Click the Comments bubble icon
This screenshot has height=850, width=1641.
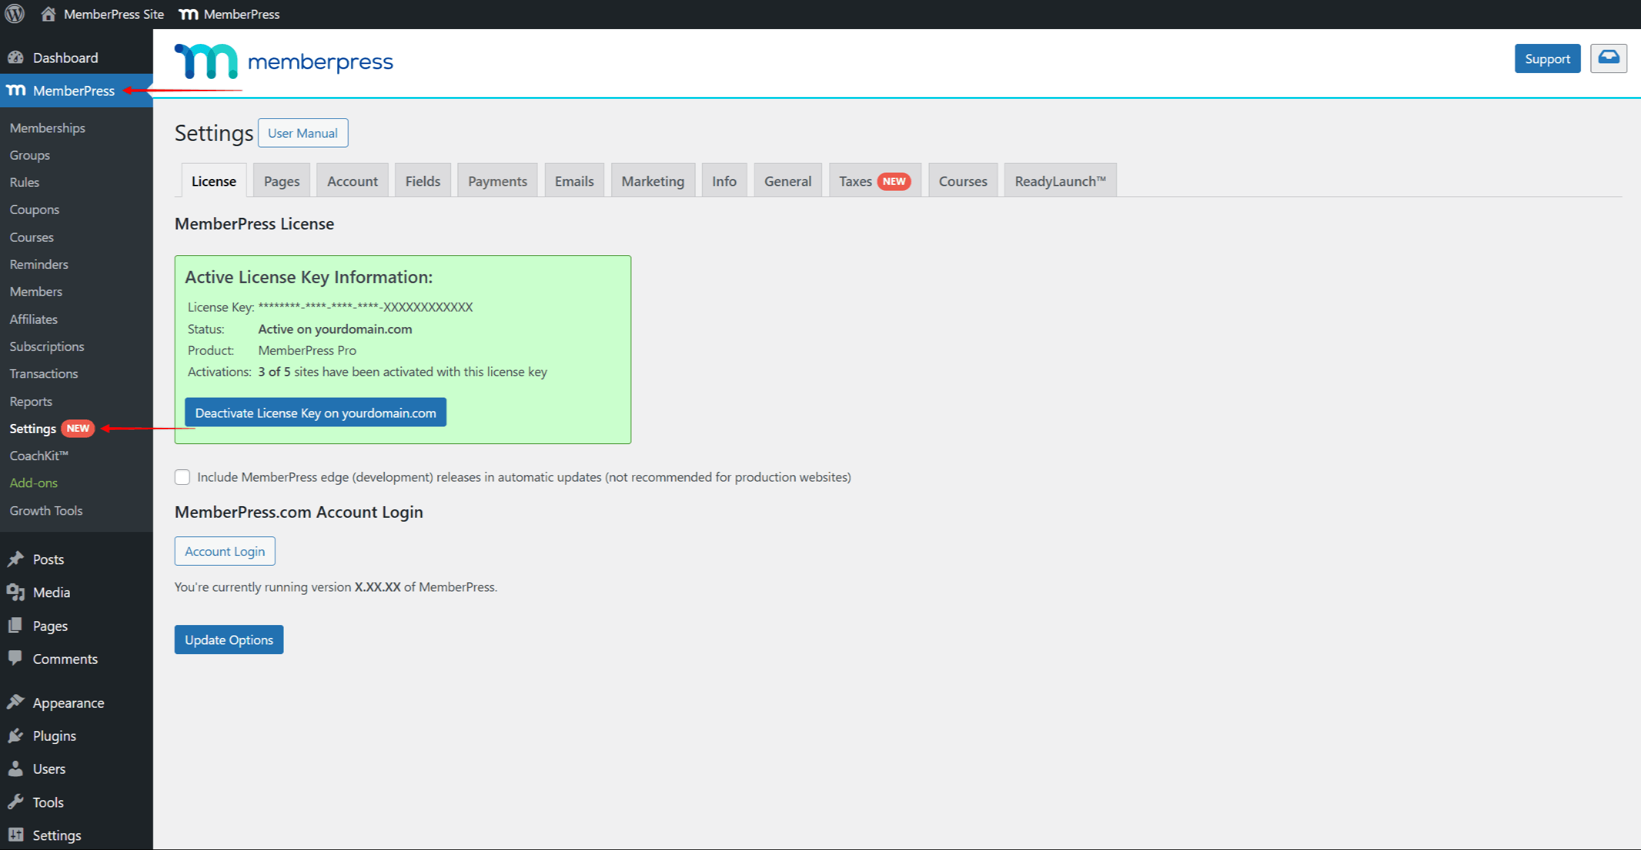16,658
